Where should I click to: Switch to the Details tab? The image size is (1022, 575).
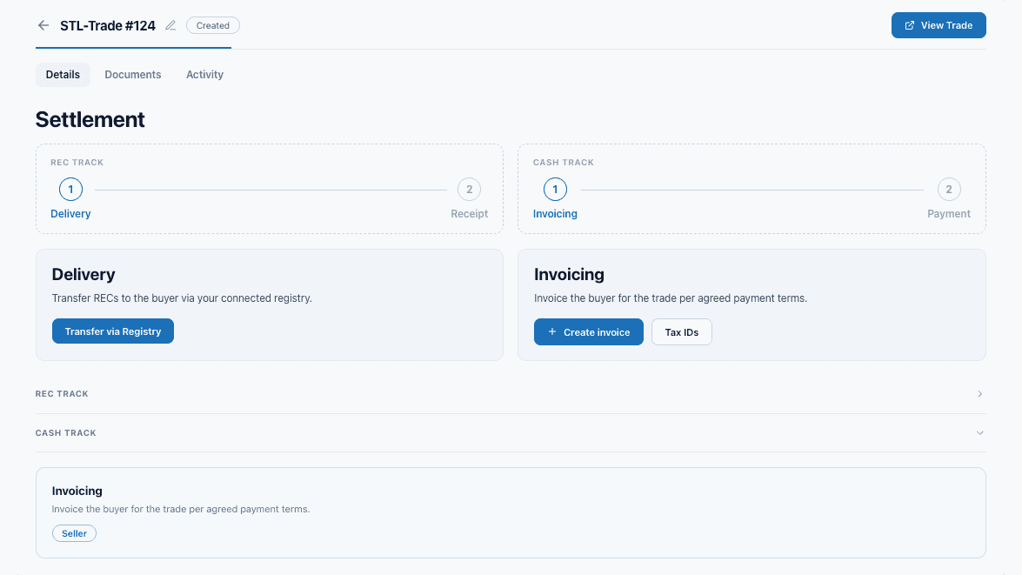63,74
